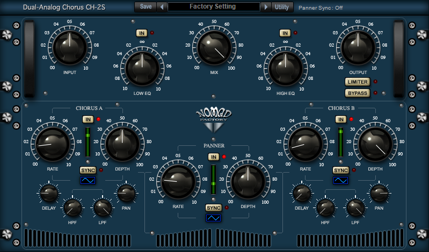Select Chorus B sine waveform icon
Screen dimensions: 429x252
340,180
